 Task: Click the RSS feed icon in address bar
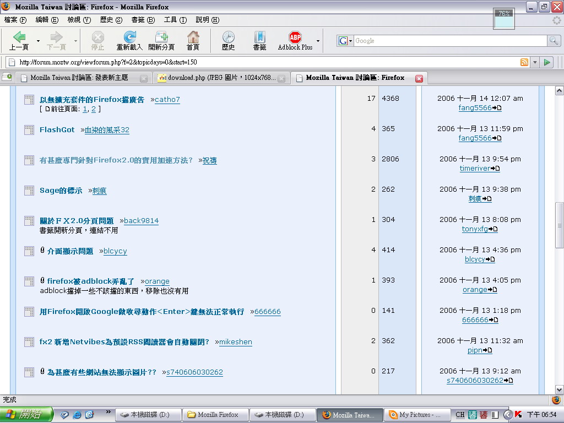(x=524, y=62)
